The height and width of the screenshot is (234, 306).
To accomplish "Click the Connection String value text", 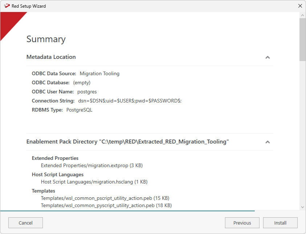I will [x=129, y=101].
